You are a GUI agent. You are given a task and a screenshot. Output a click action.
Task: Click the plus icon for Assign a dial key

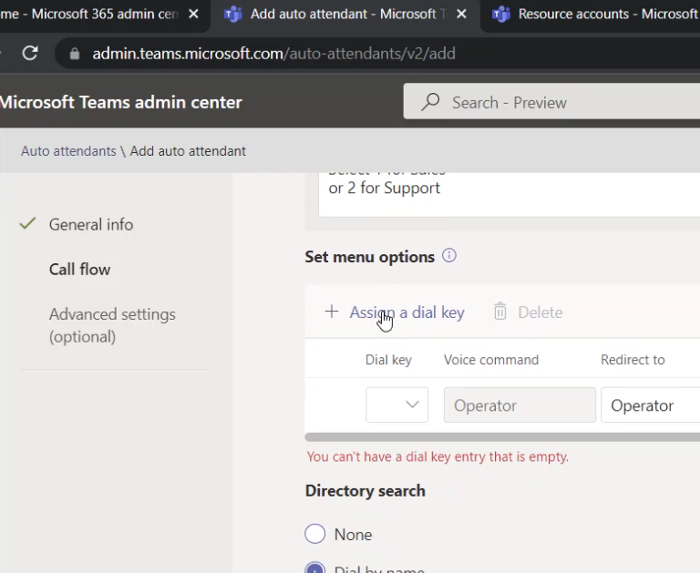click(x=332, y=312)
